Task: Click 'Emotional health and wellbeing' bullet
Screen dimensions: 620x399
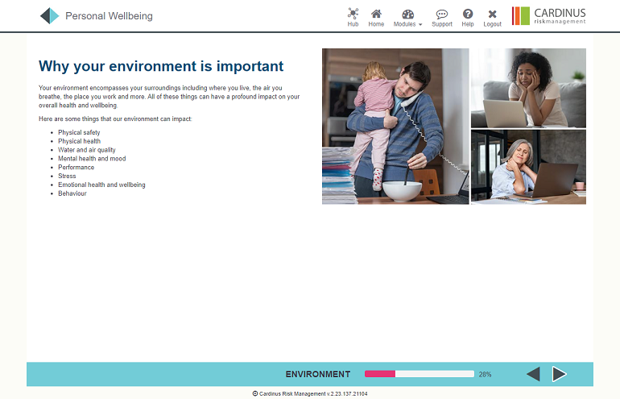Action: 101,185
